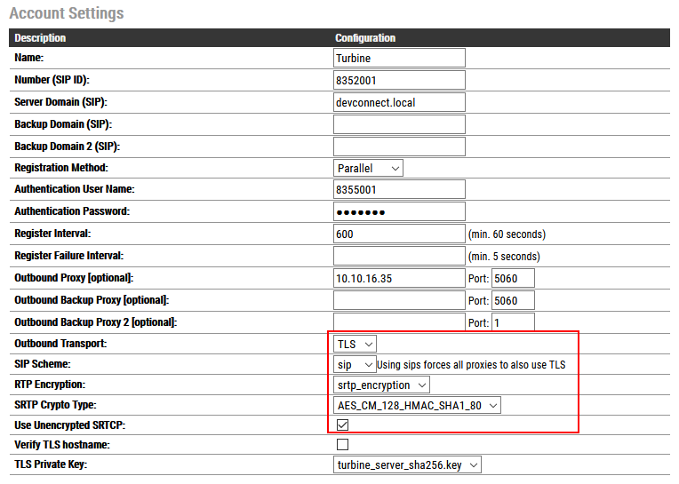Focus the Authentication Password field
Image resolution: width=679 pixels, height=484 pixels.
coord(399,211)
